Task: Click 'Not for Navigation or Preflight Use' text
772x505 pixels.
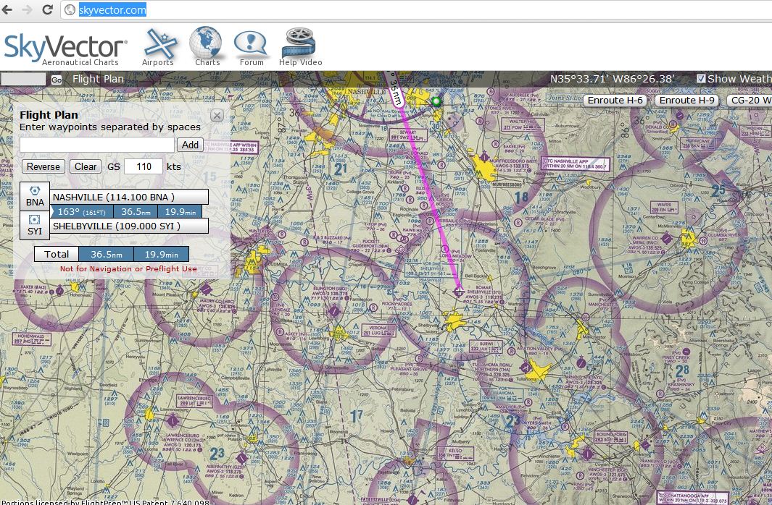Action: click(x=128, y=268)
